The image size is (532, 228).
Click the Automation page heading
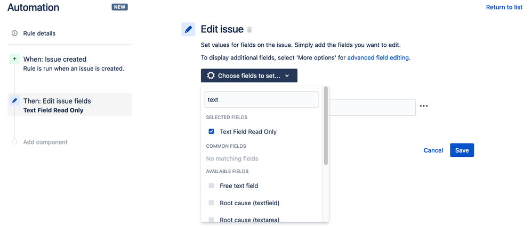pos(33,7)
